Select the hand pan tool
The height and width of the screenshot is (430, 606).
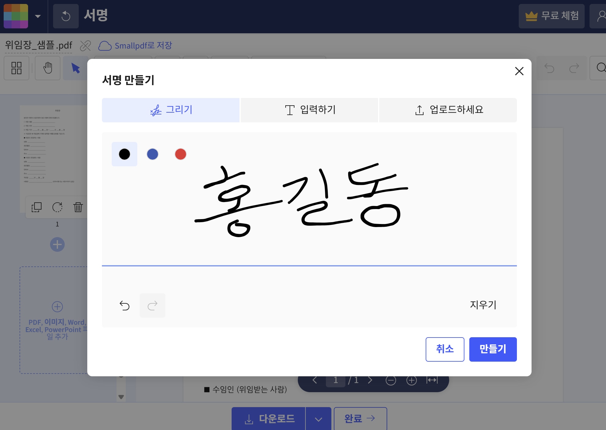point(48,68)
